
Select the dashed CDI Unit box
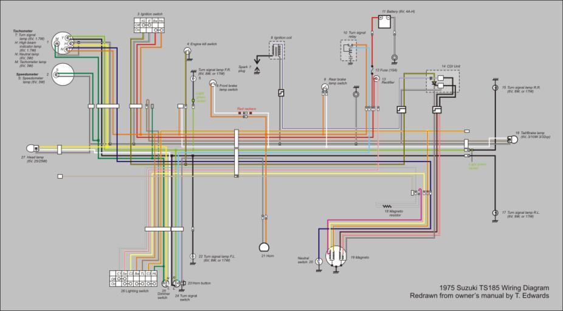[443, 81]
